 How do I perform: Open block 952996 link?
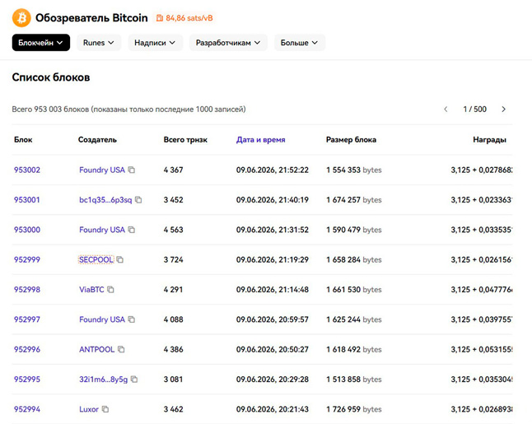point(27,349)
